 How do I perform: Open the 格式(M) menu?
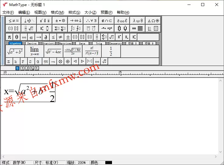[58, 12]
